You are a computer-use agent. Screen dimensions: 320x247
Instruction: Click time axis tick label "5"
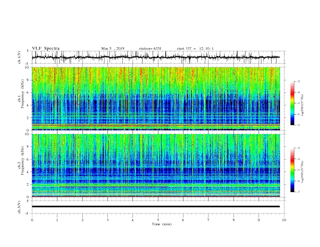[158, 220]
